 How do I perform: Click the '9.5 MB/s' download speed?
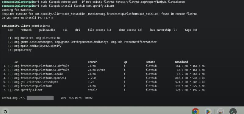[x=75, y=98]
